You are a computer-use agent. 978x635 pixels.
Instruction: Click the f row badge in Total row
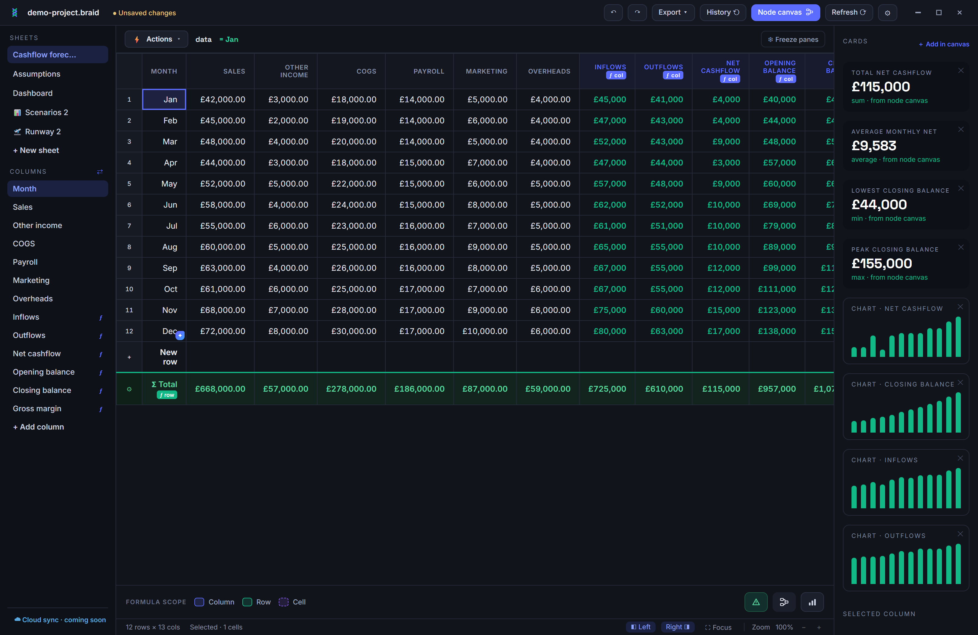[x=167, y=395]
